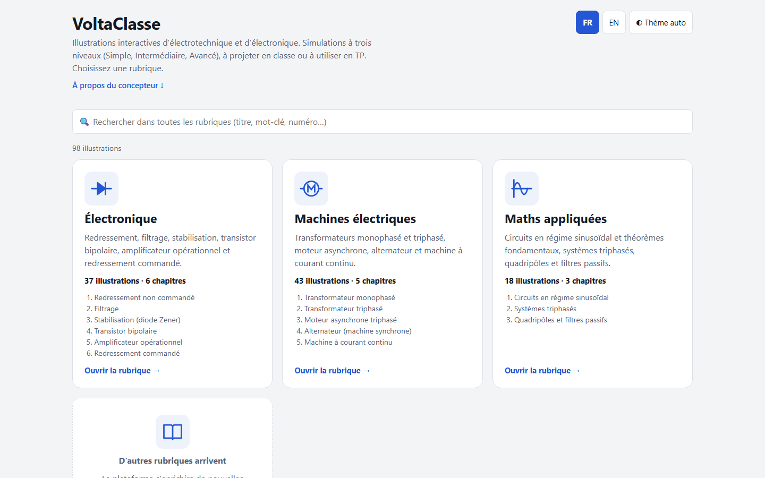Select chapter 4. Transistor bipolaire
Viewport: 765px width, 478px height.
(x=122, y=331)
